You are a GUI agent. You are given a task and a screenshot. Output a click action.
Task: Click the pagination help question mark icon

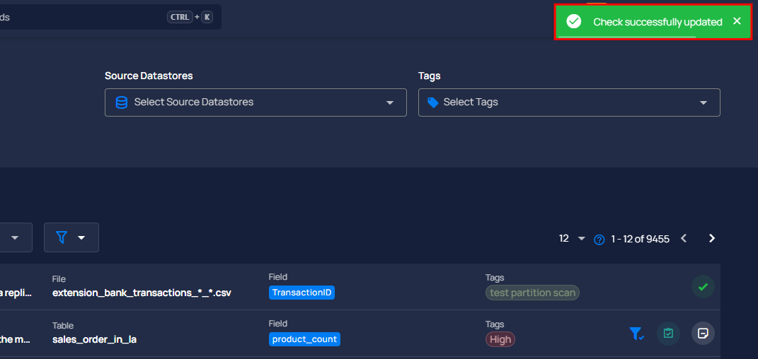(x=599, y=240)
